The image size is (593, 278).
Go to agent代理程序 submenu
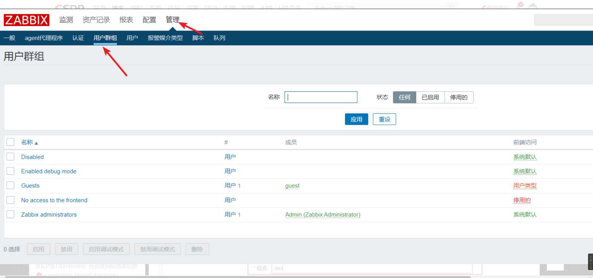[44, 38]
